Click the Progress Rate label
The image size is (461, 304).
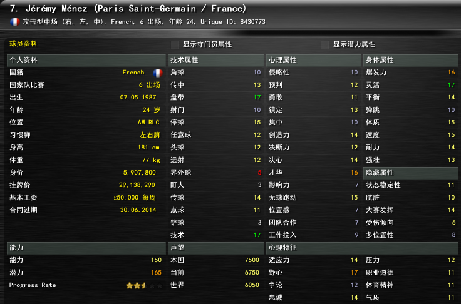coord(33,285)
